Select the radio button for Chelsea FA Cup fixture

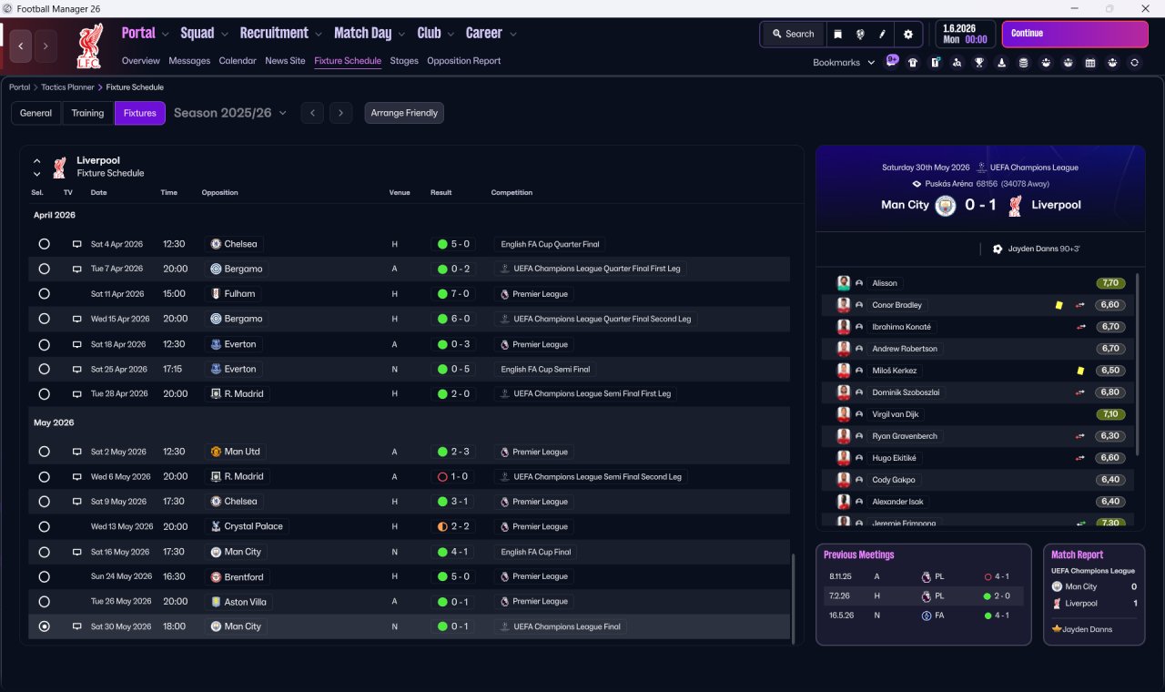[44, 244]
